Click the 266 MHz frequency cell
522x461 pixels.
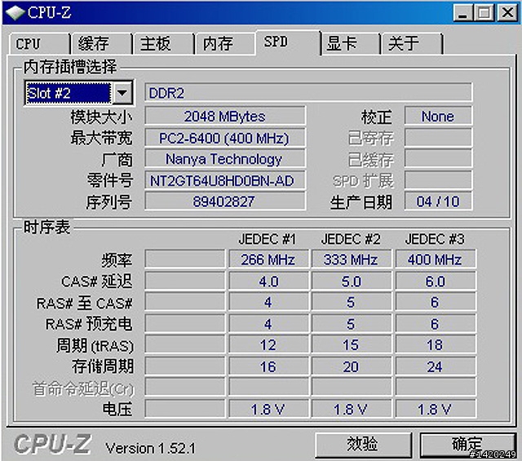click(268, 259)
